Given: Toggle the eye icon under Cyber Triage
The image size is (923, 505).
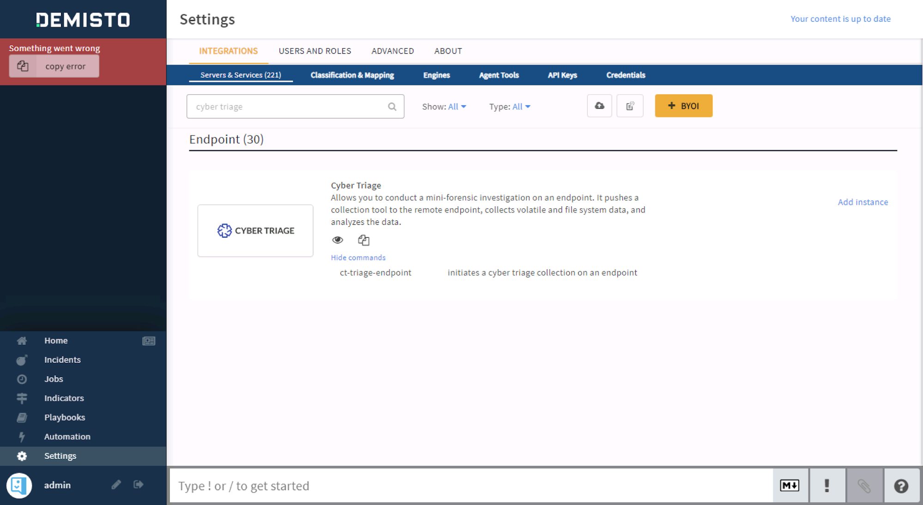Looking at the screenshot, I should (x=338, y=240).
